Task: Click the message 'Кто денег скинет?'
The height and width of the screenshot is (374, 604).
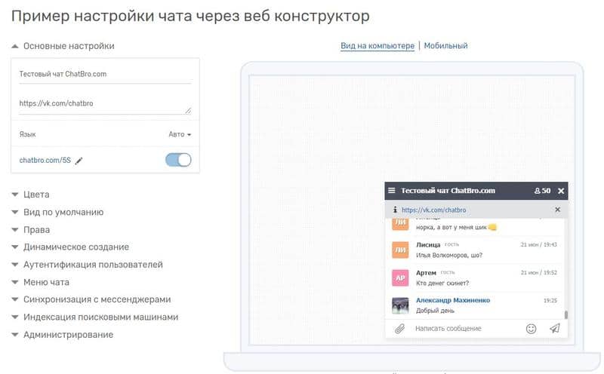Action: coord(442,284)
